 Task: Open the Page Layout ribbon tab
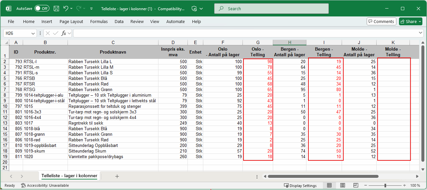71,21
